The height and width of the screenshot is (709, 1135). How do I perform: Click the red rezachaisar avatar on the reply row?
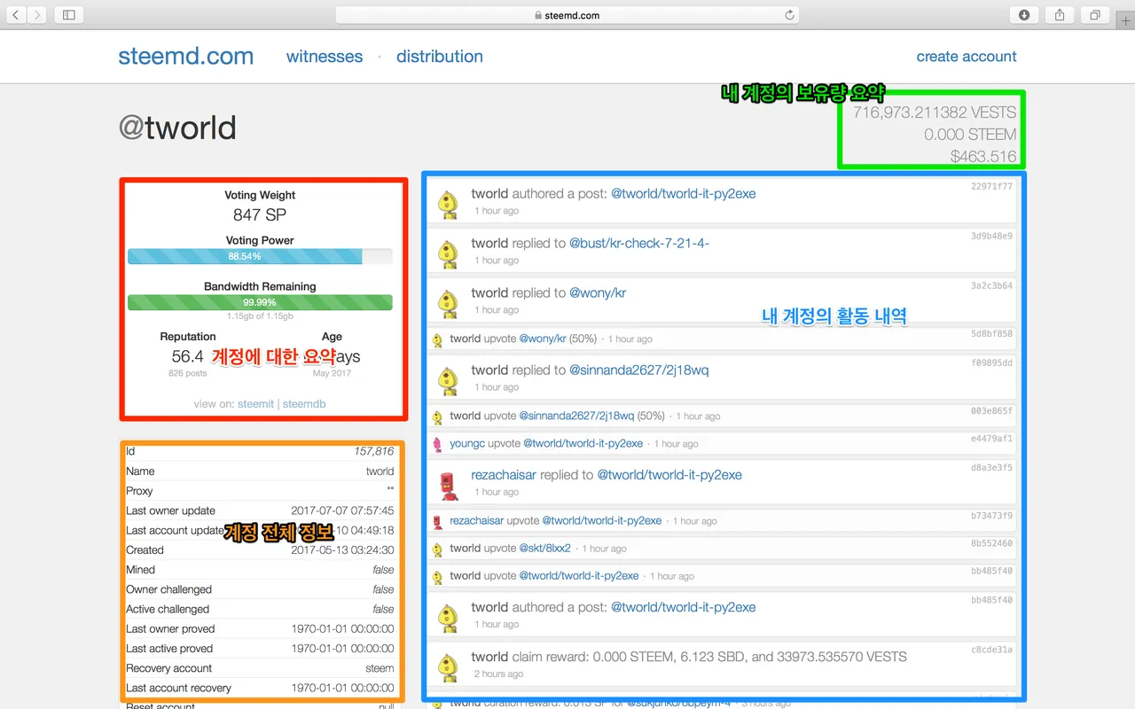450,485
